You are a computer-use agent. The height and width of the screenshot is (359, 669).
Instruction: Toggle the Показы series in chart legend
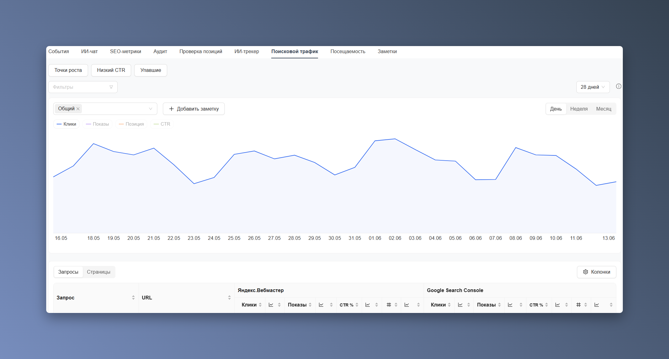click(x=97, y=124)
